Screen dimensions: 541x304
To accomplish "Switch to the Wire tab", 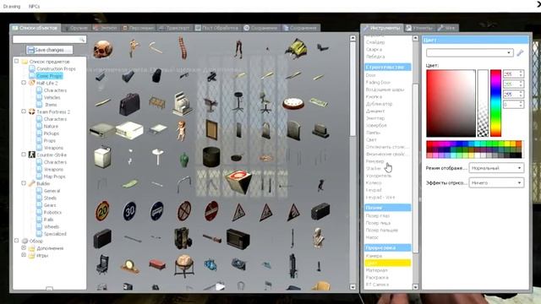I will tap(446, 28).
